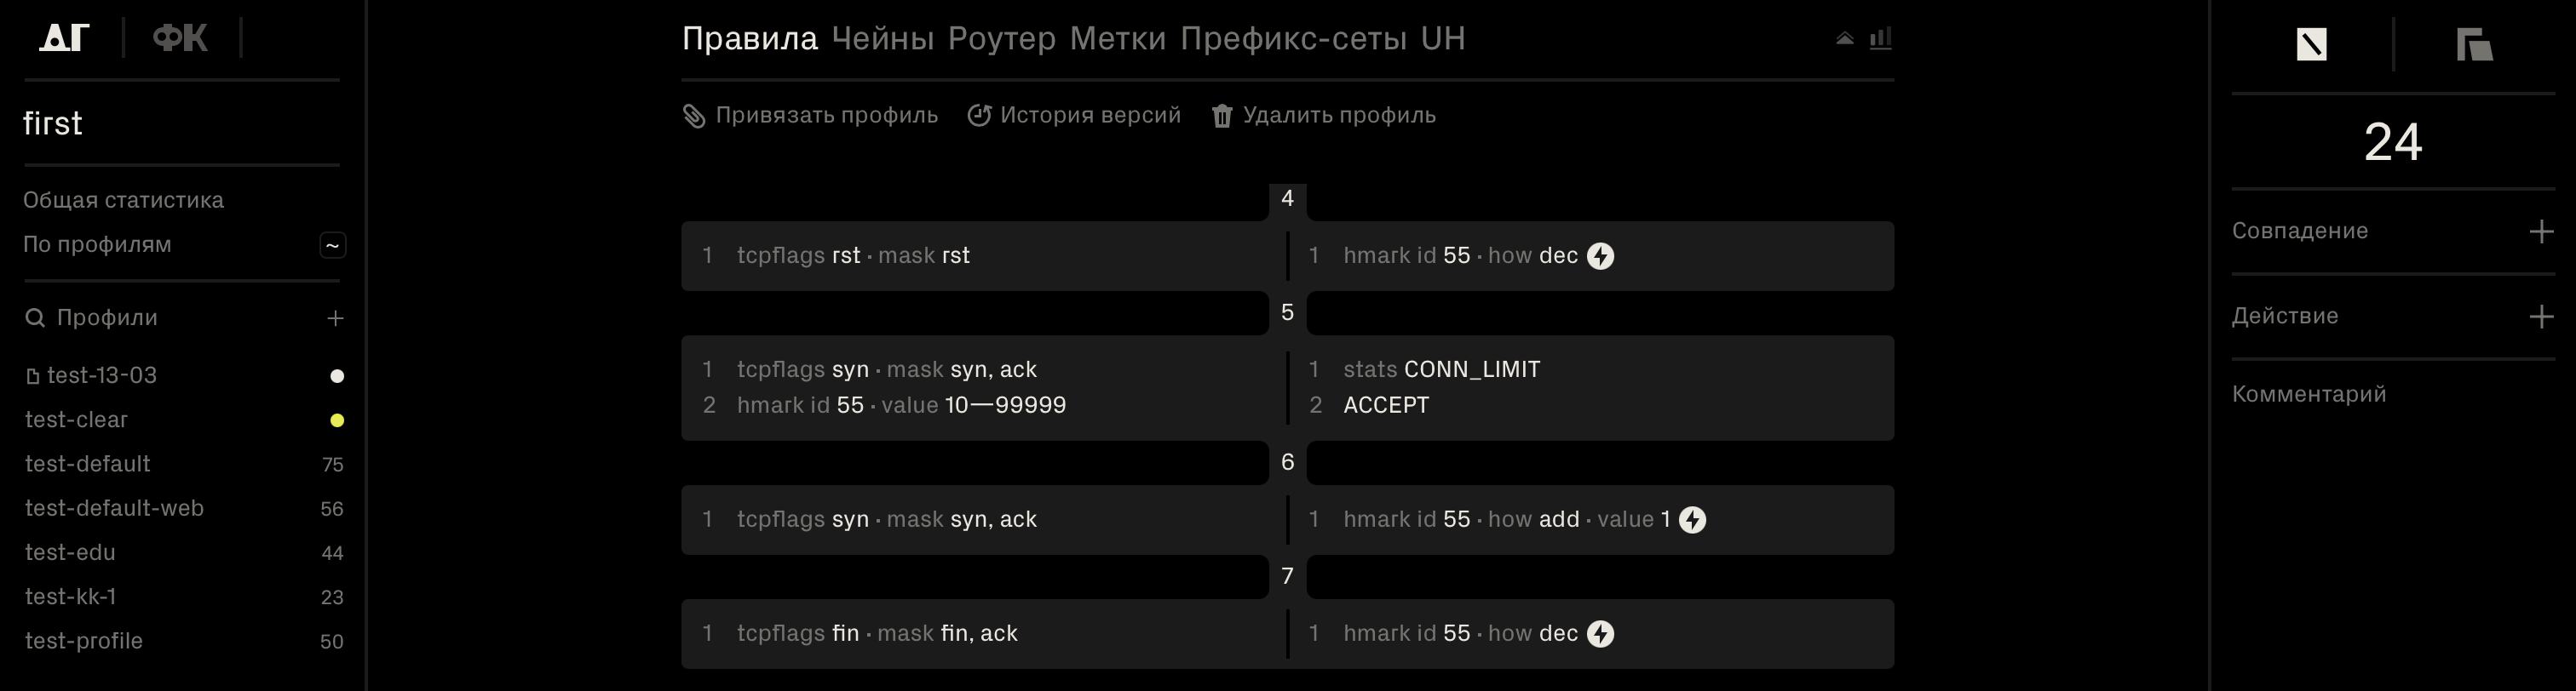Add a new profile with plus icon

point(335,318)
